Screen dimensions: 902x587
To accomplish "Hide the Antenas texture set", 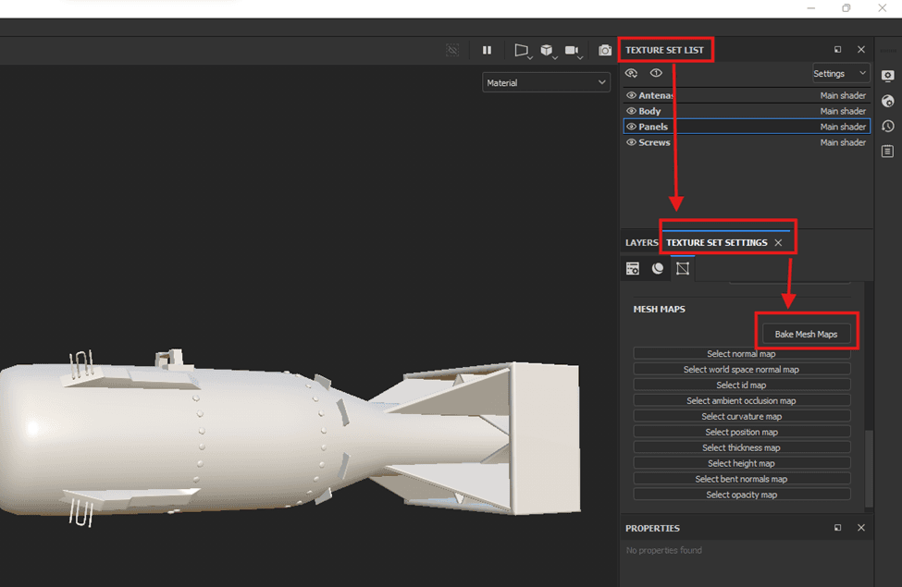I will 632,95.
